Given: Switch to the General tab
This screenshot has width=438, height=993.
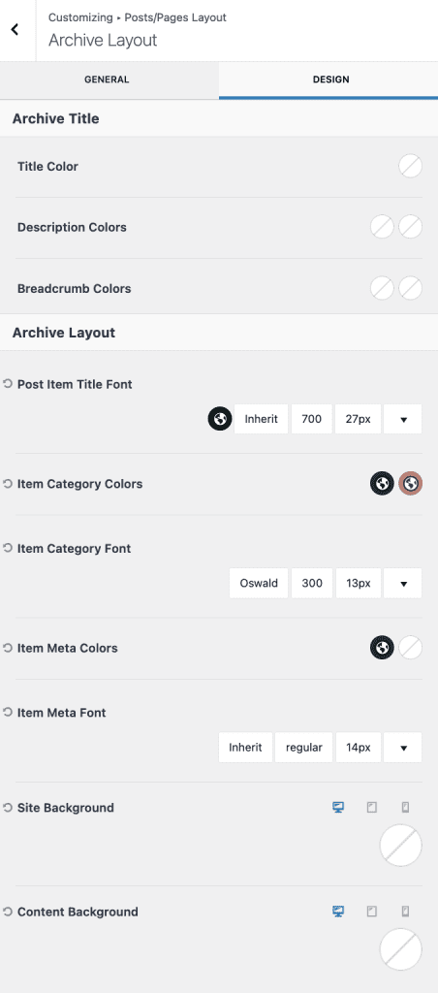Looking at the screenshot, I should (x=107, y=80).
